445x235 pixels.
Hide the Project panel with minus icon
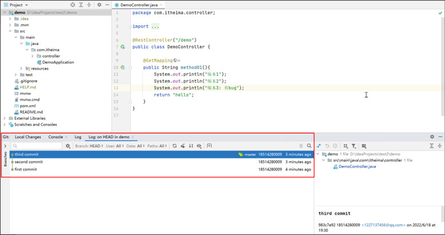tap(108, 5)
